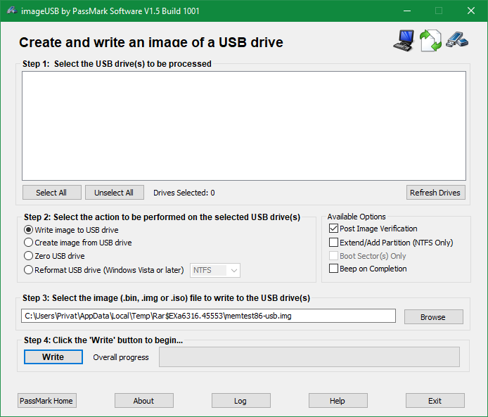The image size is (488, 417).
Task: Open the Log
Action: (x=241, y=401)
